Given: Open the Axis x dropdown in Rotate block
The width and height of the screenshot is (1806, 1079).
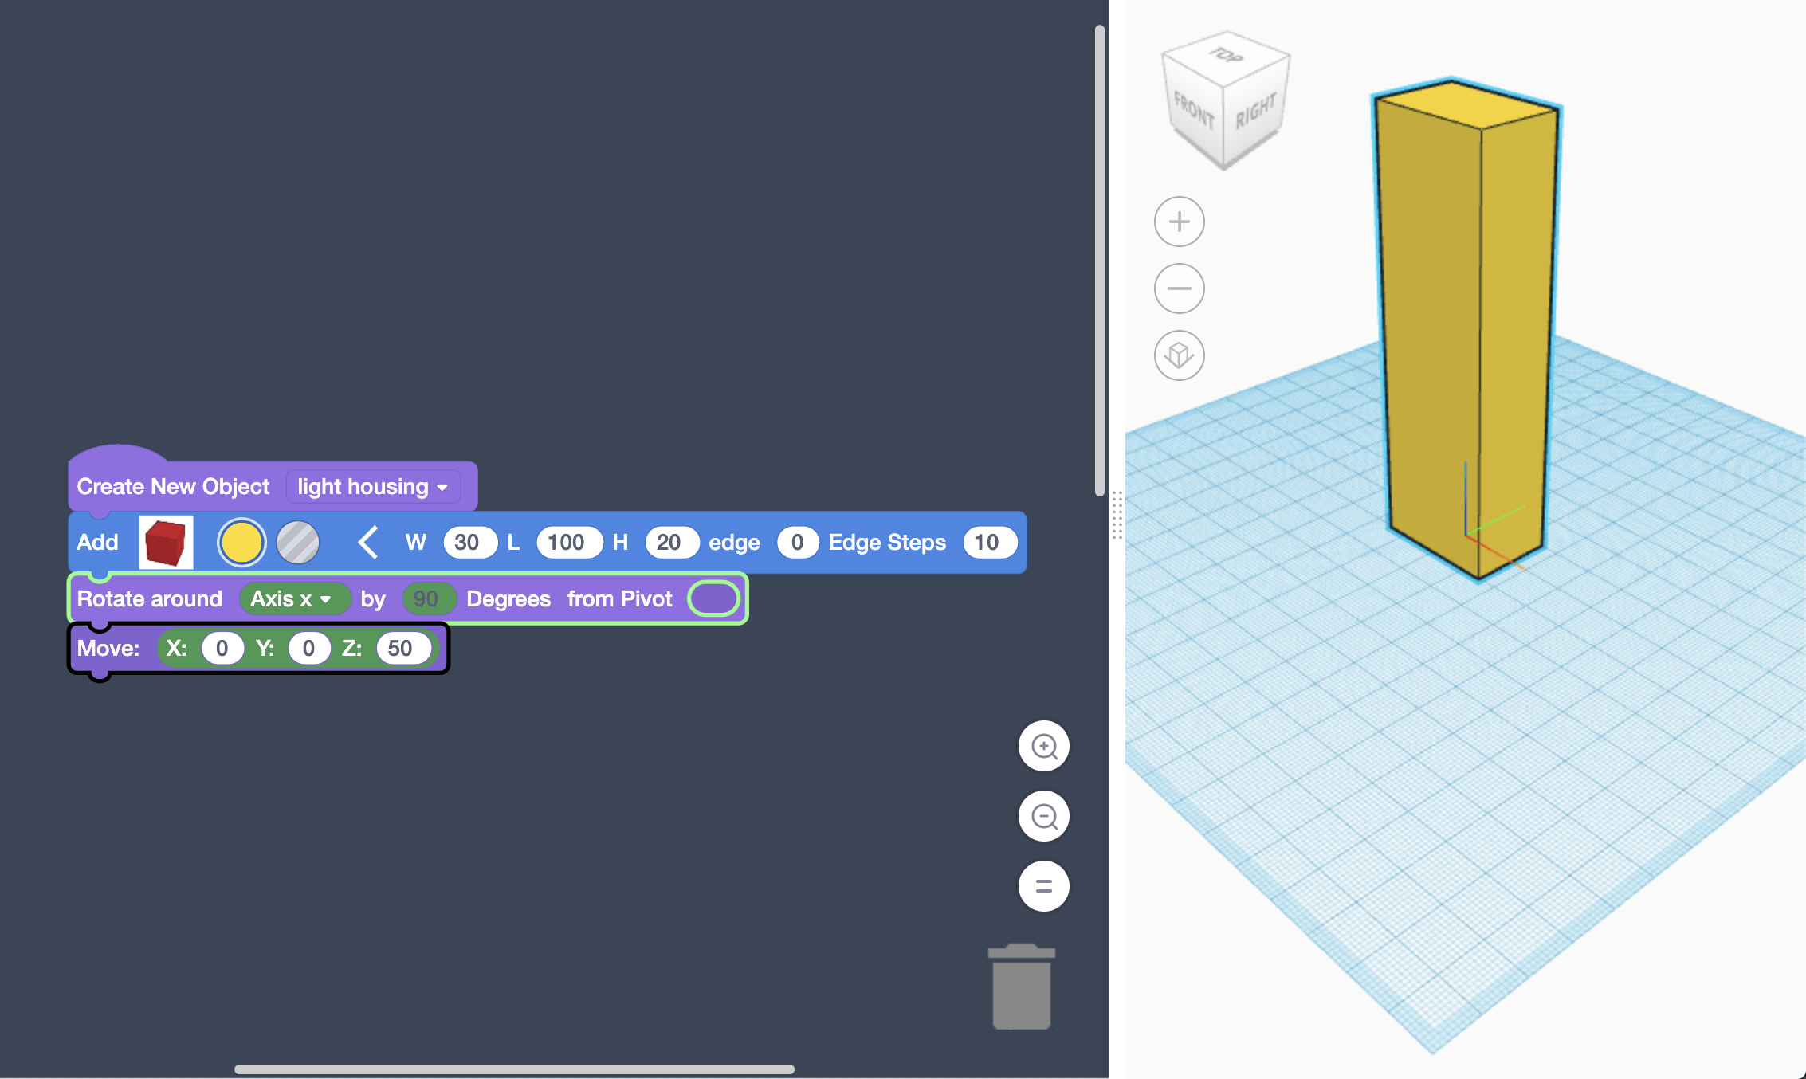Looking at the screenshot, I should tap(295, 598).
